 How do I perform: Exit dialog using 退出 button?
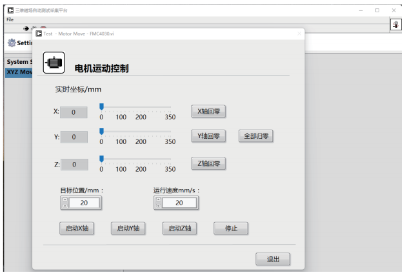point(273,259)
